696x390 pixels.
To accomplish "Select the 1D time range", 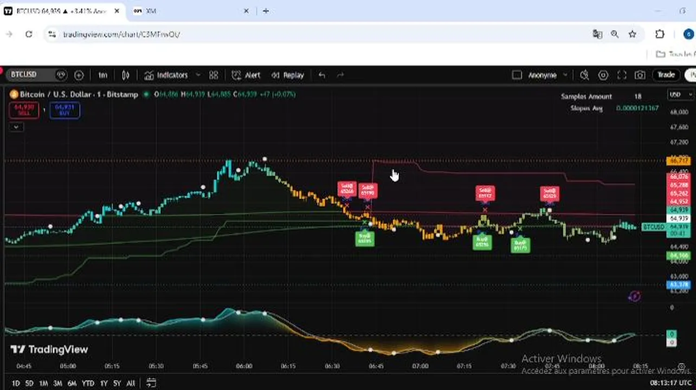I will click(x=16, y=383).
